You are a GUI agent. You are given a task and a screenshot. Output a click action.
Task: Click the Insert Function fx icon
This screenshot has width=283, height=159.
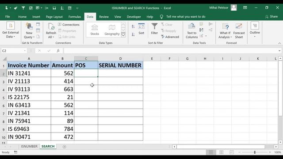point(58,51)
